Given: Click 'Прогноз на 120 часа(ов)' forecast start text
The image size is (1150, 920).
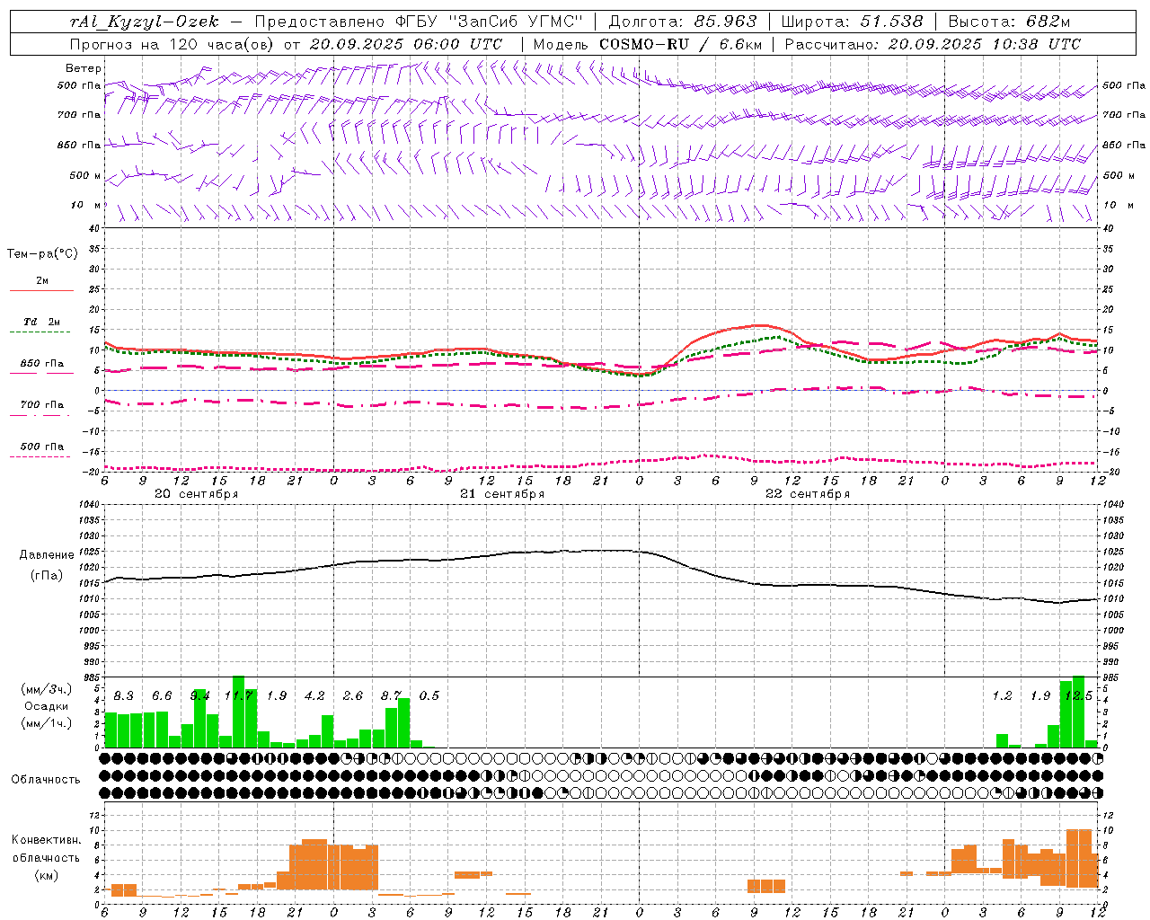Looking at the screenshot, I should pyautogui.click(x=172, y=44).
